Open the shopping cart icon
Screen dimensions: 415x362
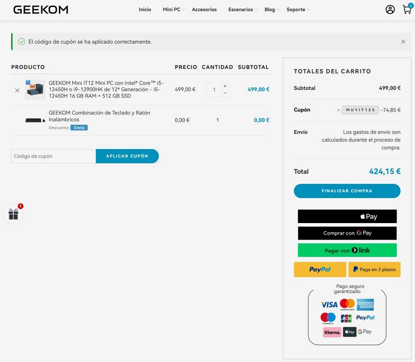tap(407, 9)
